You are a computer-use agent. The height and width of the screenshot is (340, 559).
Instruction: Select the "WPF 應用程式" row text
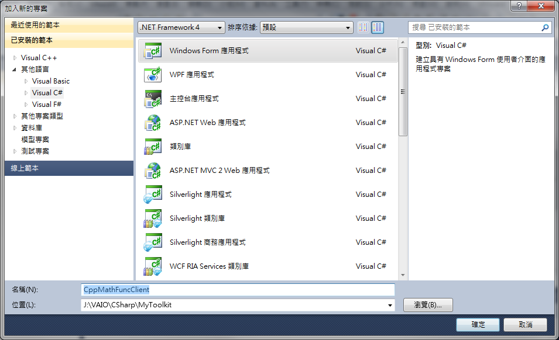point(192,75)
